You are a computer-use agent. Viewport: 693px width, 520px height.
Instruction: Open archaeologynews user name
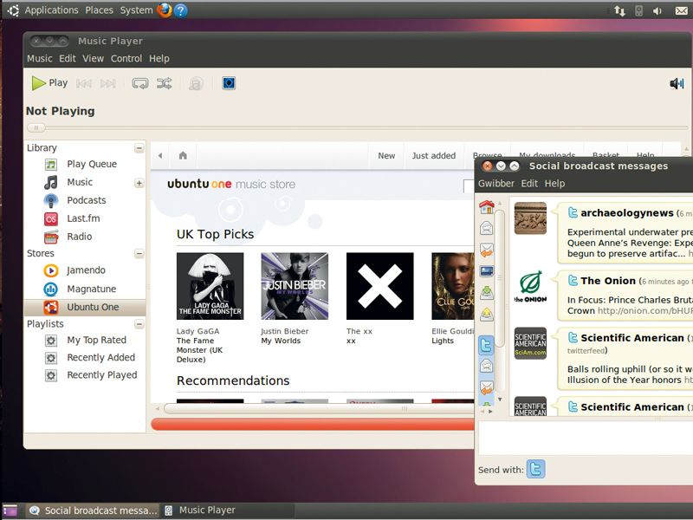626,213
